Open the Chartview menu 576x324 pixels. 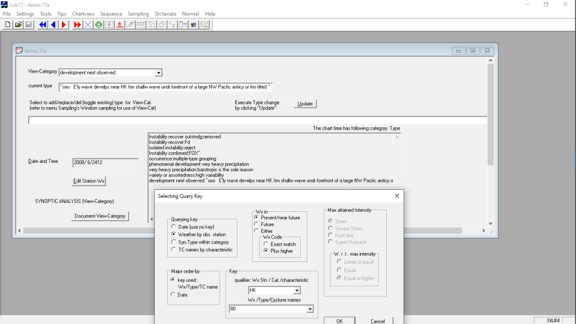[83, 14]
